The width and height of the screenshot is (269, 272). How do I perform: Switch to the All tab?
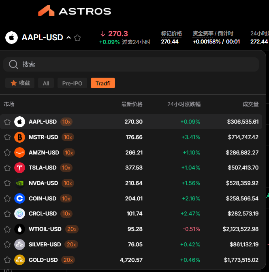tap(46, 83)
